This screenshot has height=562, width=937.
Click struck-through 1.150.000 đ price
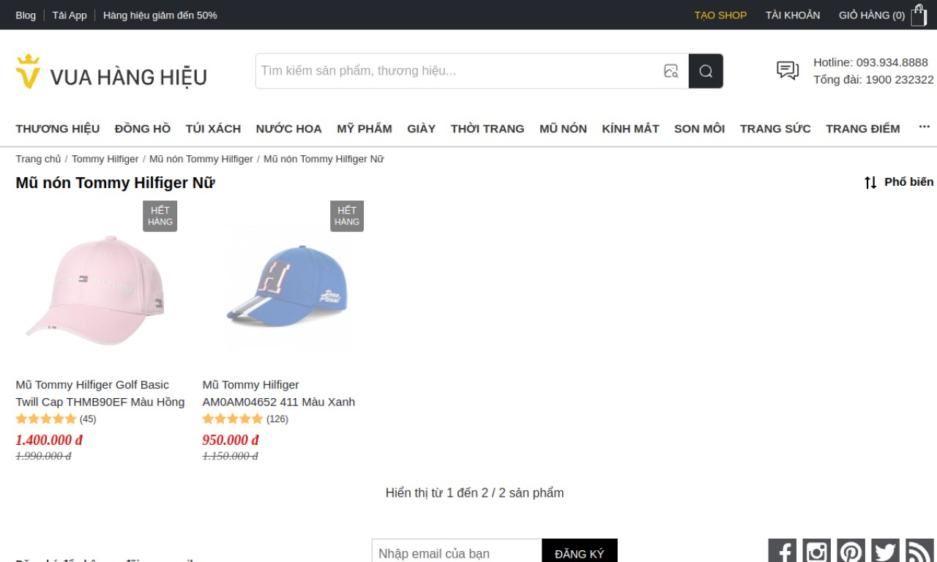[230, 456]
